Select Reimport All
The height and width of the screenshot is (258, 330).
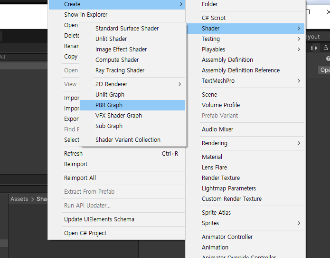pos(117,178)
